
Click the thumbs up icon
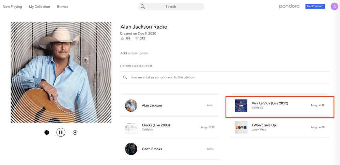tap(122, 39)
